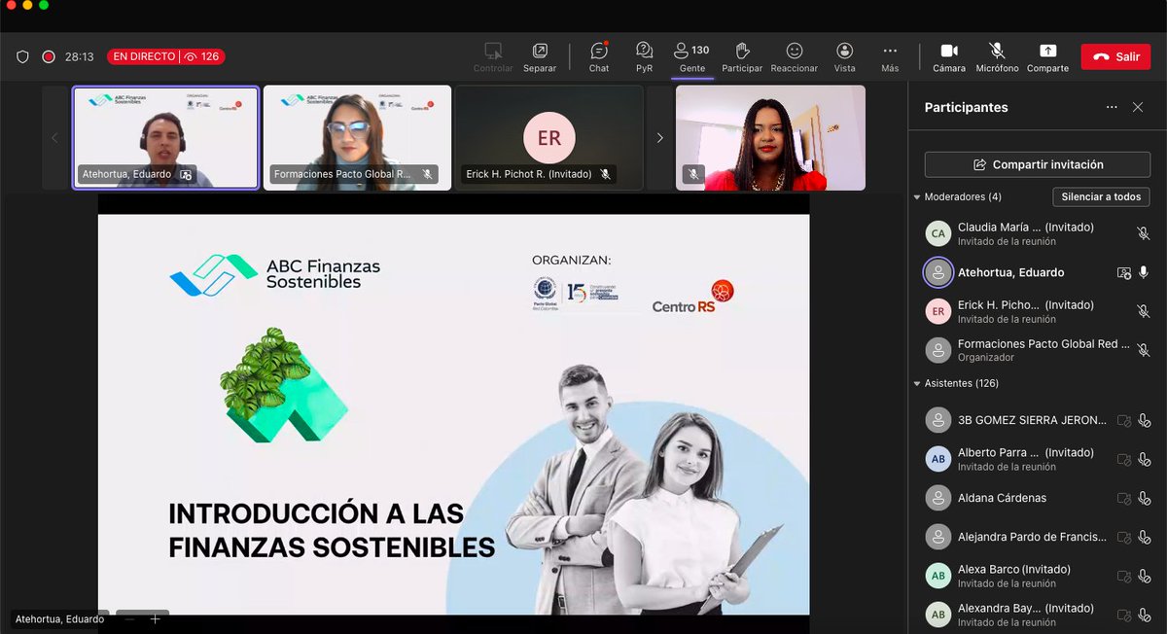Open the Chat panel
This screenshot has width=1167, height=634.
[599, 56]
